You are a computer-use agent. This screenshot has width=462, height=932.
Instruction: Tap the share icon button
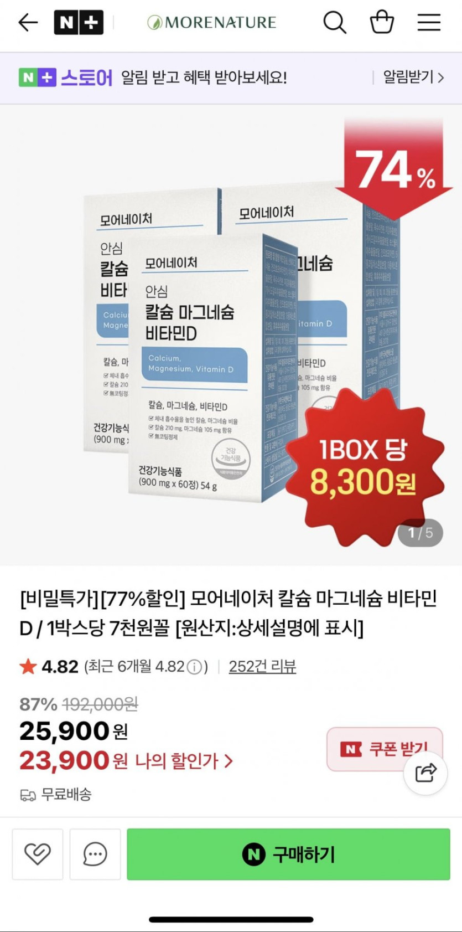click(425, 772)
